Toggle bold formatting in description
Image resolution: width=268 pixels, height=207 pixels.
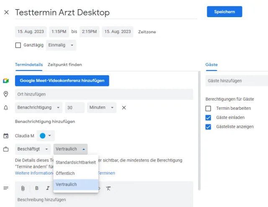point(37,188)
